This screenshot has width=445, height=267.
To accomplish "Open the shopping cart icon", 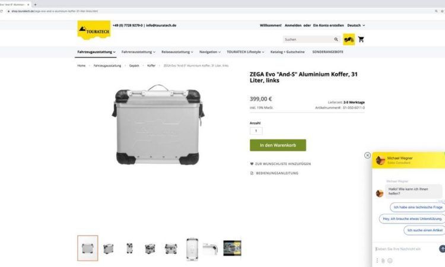I will [361, 39].
